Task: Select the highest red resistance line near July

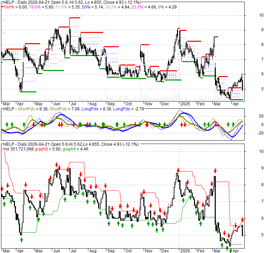Action: click(x=74, y=18)
